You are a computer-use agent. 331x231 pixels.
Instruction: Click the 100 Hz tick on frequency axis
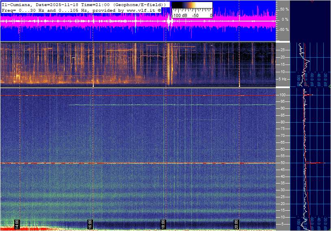point(283,95)
